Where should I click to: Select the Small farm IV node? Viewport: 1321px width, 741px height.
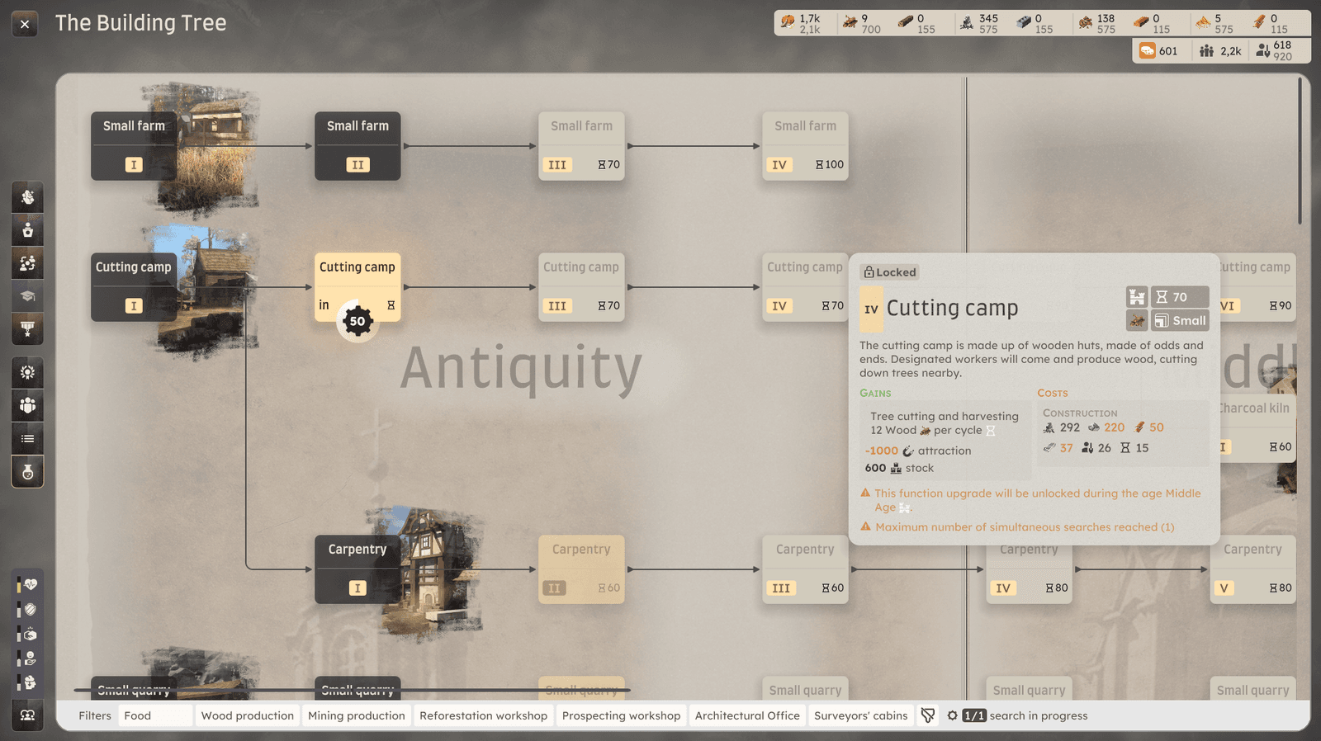806,146
